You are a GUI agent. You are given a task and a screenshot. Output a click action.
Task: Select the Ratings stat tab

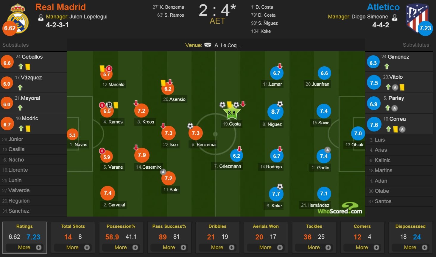click(24, 226)
